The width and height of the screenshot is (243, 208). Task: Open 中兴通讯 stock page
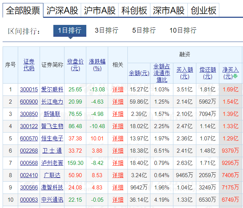[52, 200]
